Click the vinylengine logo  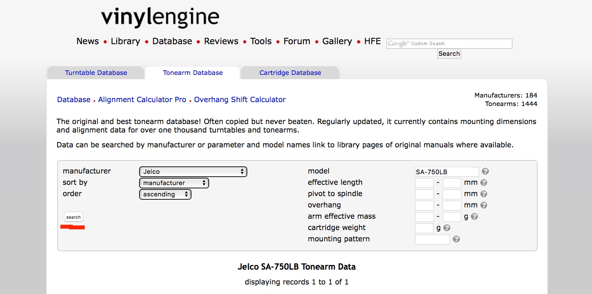coord(160,17)
